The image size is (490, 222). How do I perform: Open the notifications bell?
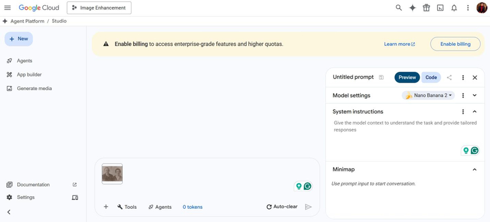click(454, 8)
